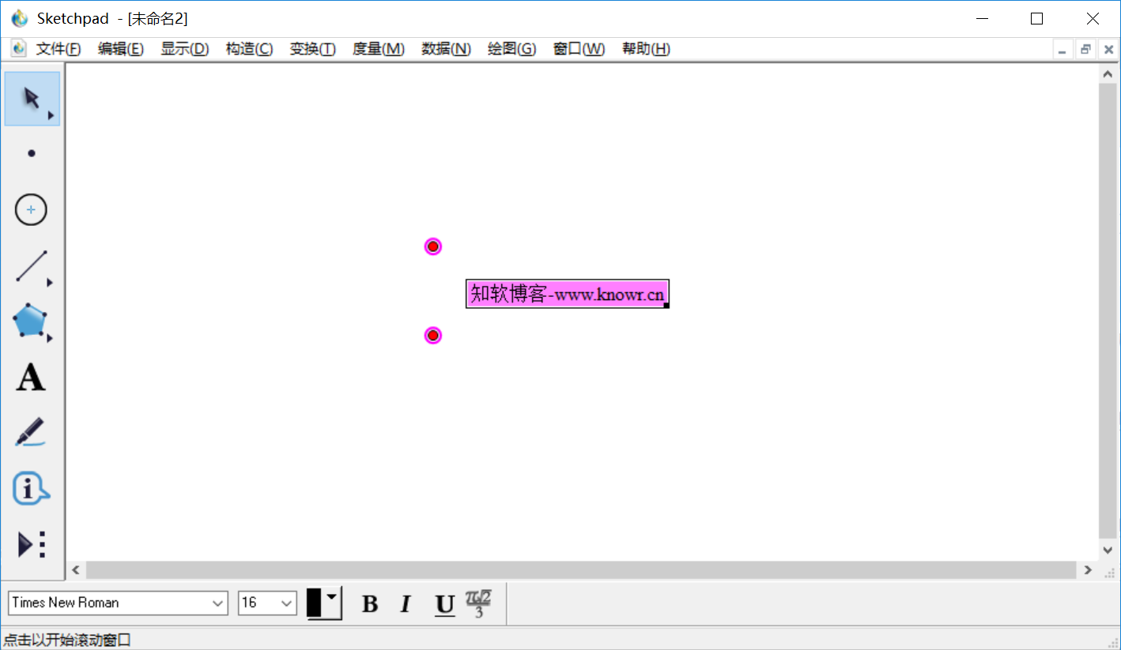Click the vertical scrollbar thumb
The width and height of the screenshot is (1121, 650).
[x=1108, y=310]
